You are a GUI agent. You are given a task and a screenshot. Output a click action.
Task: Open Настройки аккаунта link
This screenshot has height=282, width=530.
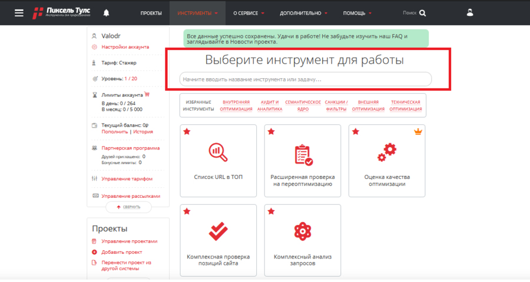pyautogui.click(x=125, y=47)
